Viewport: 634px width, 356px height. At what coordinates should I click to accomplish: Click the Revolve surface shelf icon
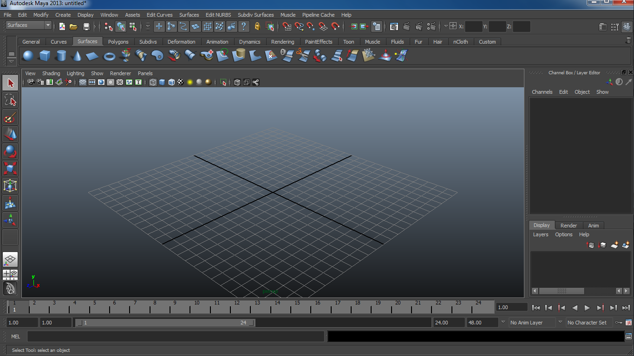pyautogui.click(x=125, y=56)
